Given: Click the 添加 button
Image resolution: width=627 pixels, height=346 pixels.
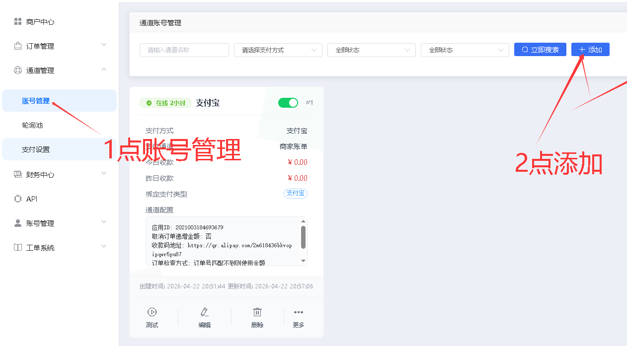Looking at the screenshot, I should 590,50.
